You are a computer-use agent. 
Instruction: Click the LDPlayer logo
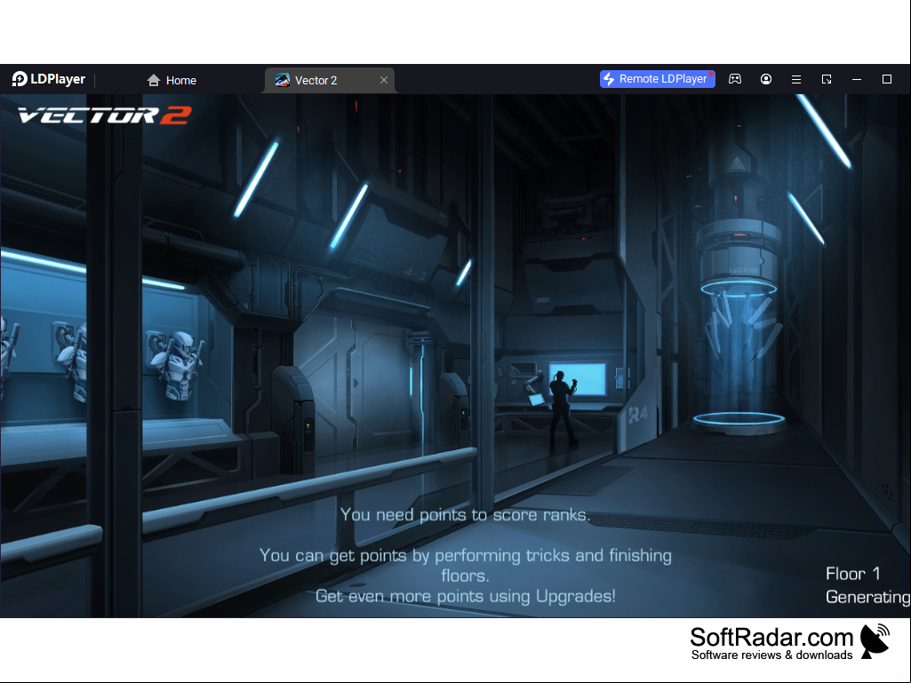pos(49,79)
